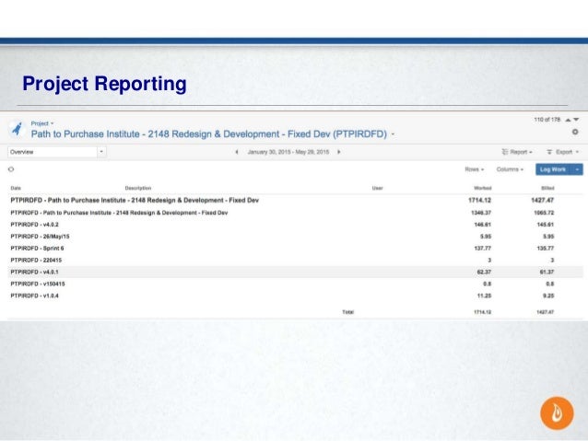Open the settings gear icon
The image size is (588, 441).
click(x=575, y=132)
